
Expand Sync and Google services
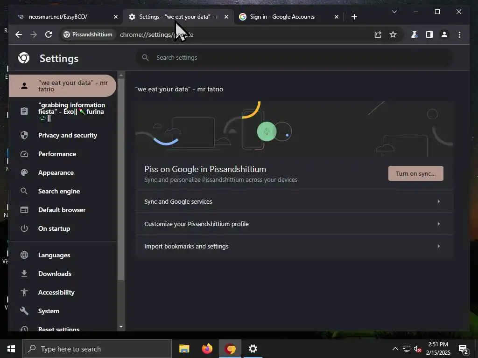(x=294, y=201)
